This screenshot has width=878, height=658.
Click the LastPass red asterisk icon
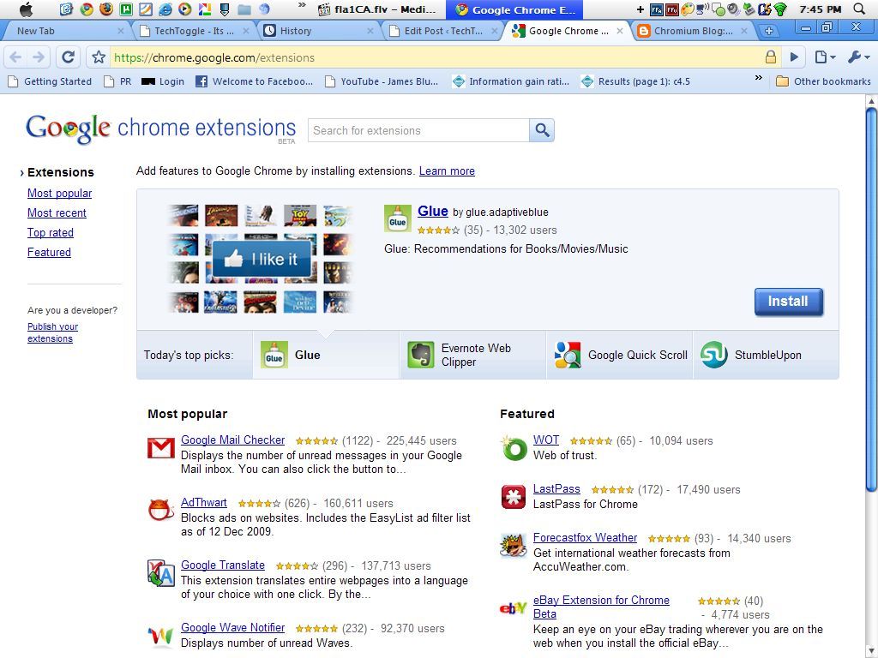(514, 497)
